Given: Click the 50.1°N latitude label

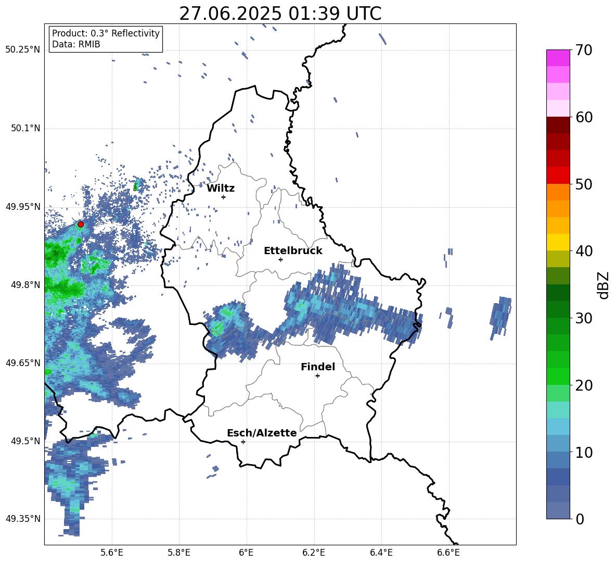Looking at the screenshot, I should point(25,128).
